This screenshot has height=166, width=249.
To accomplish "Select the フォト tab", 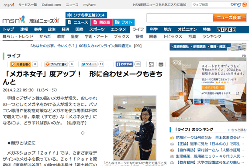I will (x=124, y=22).
